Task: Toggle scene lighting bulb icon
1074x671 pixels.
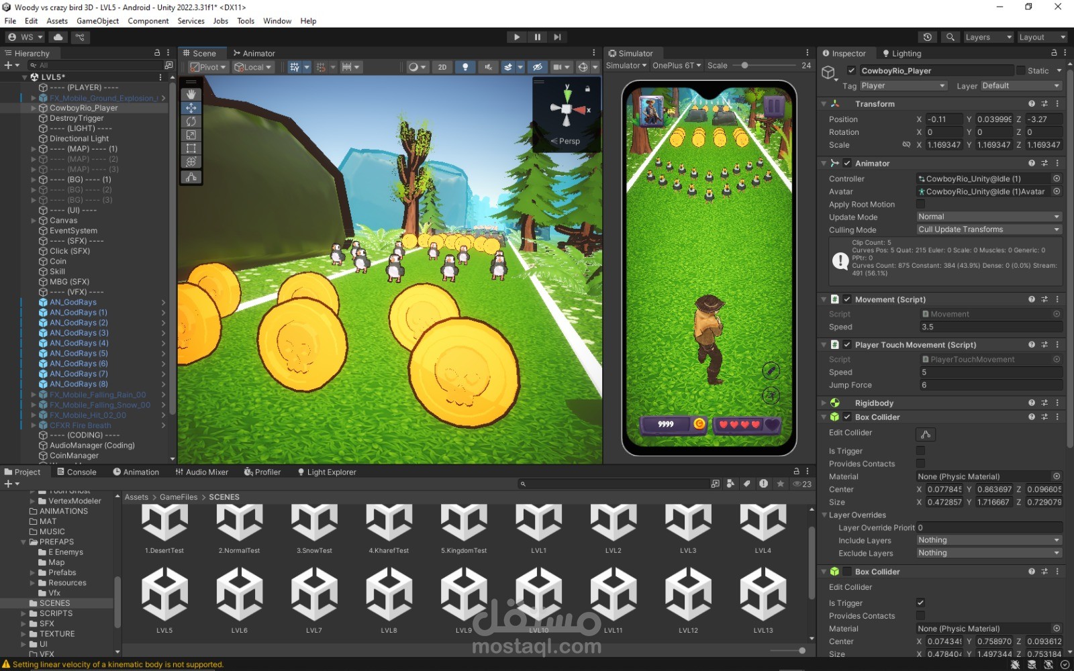Action: click(x=465, y=67)
